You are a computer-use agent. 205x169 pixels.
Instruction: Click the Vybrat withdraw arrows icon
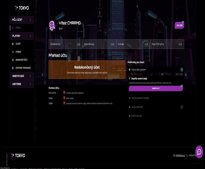[13, 52]
